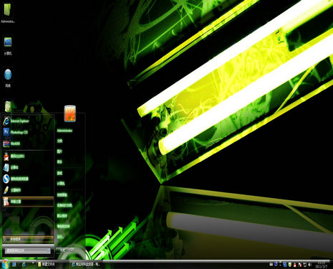The height and width of the screenshot is (269, 333).
Task: Open the Administrator user folder link
Action: (64, 131)
